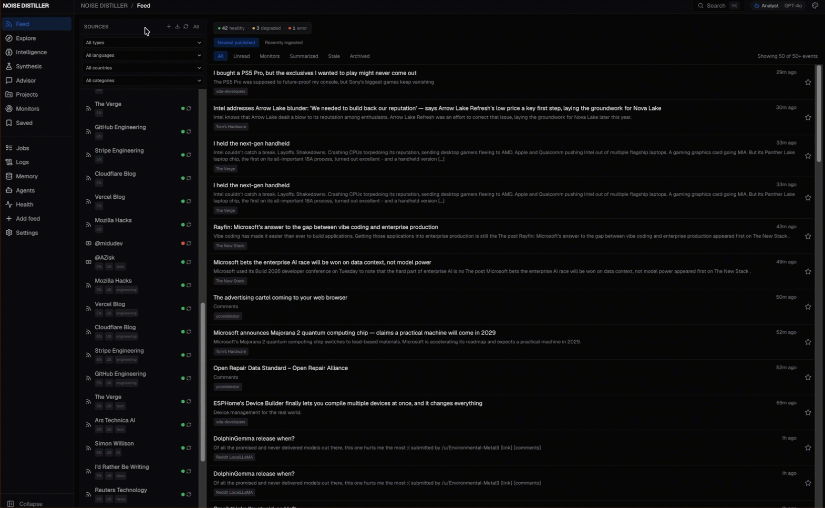Click the plus icon beside SOURCES

coord(169,27)
